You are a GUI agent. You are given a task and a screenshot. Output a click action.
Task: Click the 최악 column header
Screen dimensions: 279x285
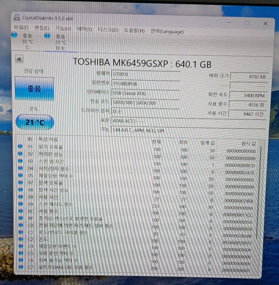pos(183,142)
